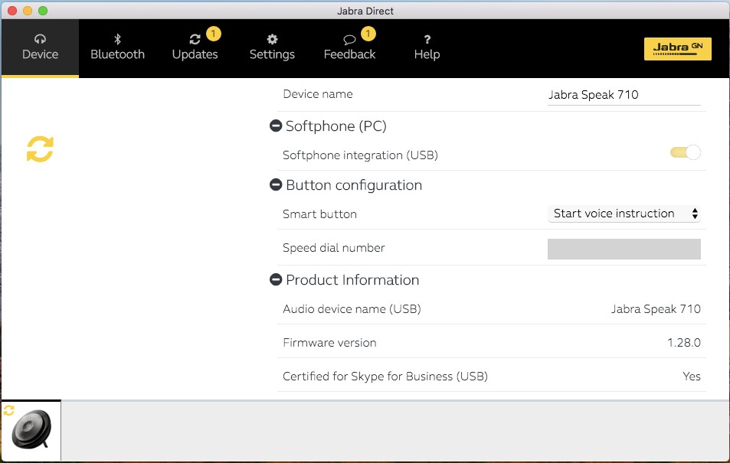Click the Updates notification badge
The height and width of the screenshot is (463, 730).
click(213, 34)
